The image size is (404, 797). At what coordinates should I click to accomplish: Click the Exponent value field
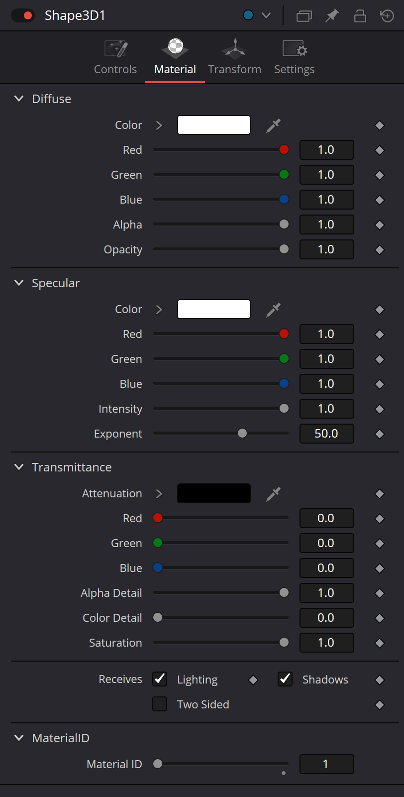pyautogui.click(x=326, y=434)
